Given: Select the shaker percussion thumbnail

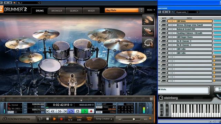Looking at the screenshot, I should (148, 31).
